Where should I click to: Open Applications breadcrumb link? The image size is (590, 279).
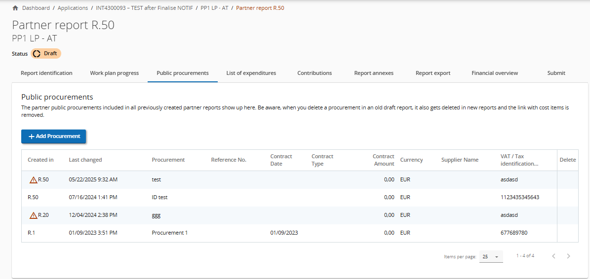click(x=73, y=8)
